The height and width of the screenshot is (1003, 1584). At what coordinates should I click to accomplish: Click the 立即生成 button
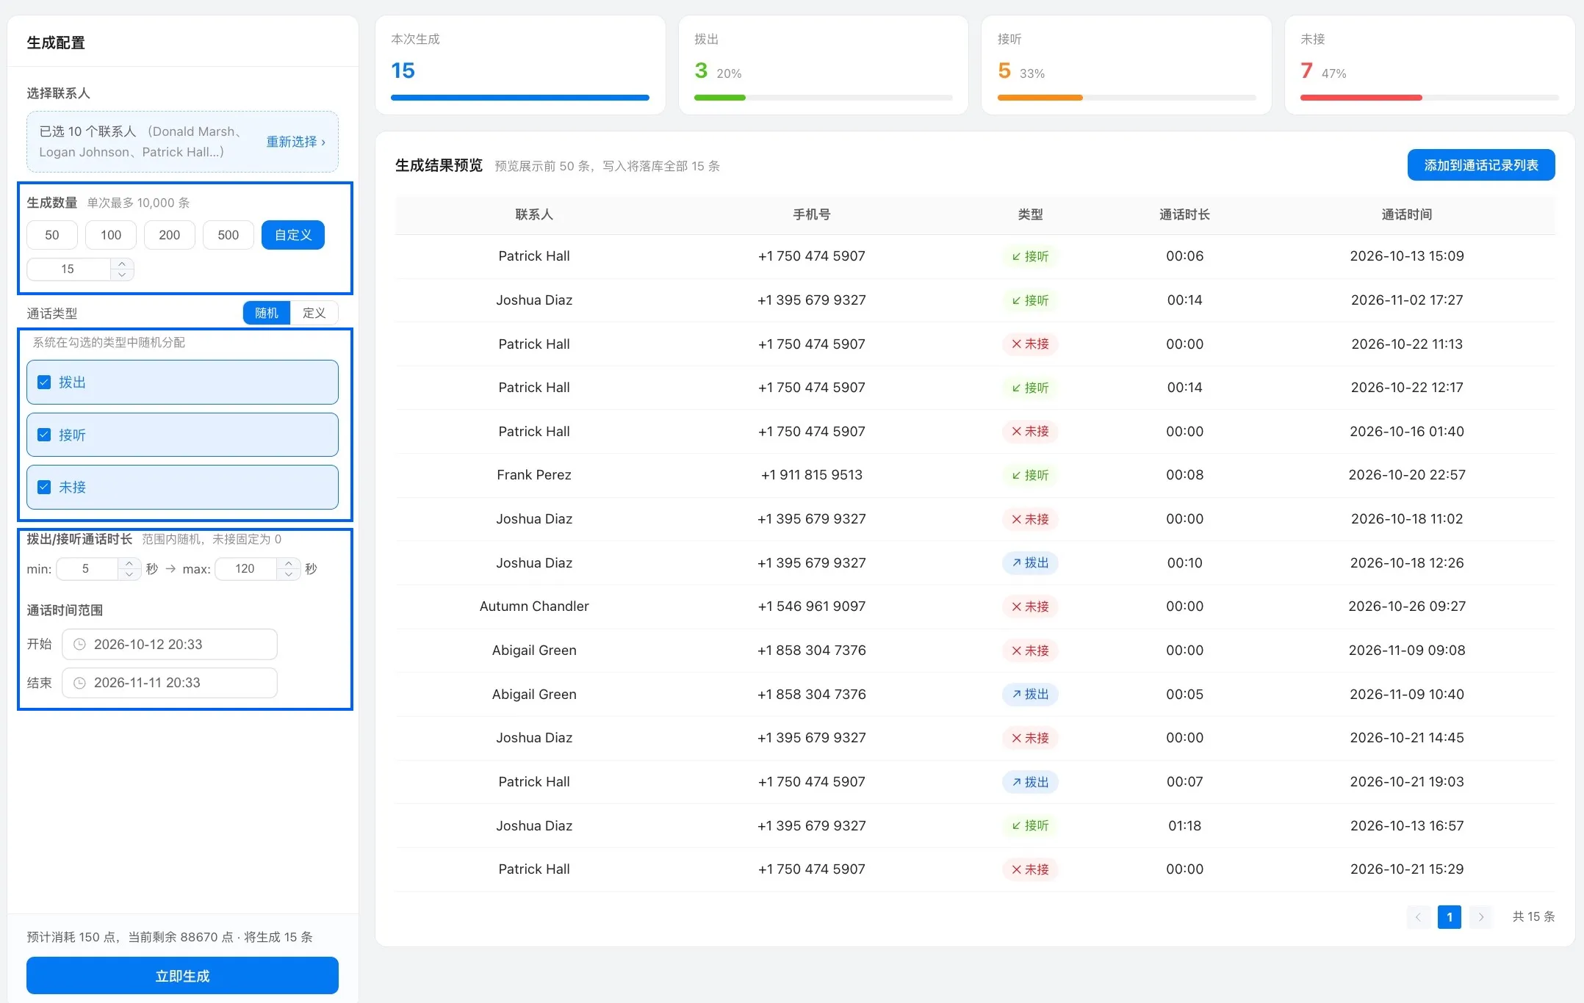[182, 976]
